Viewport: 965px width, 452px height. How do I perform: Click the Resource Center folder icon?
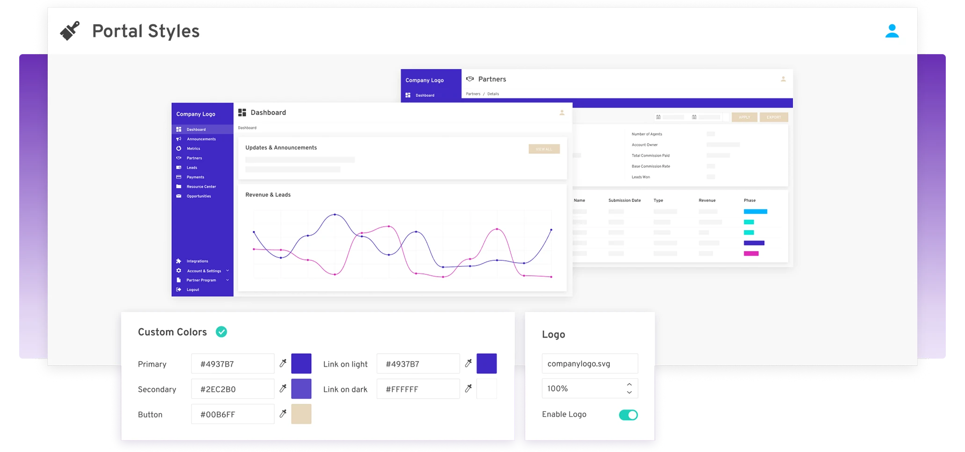point(179,187)
